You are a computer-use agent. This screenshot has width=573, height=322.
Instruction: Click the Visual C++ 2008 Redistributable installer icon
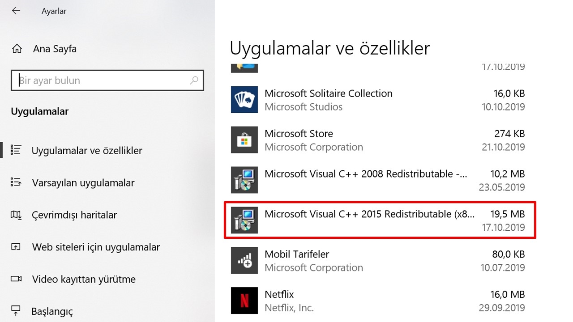[244, 180]
